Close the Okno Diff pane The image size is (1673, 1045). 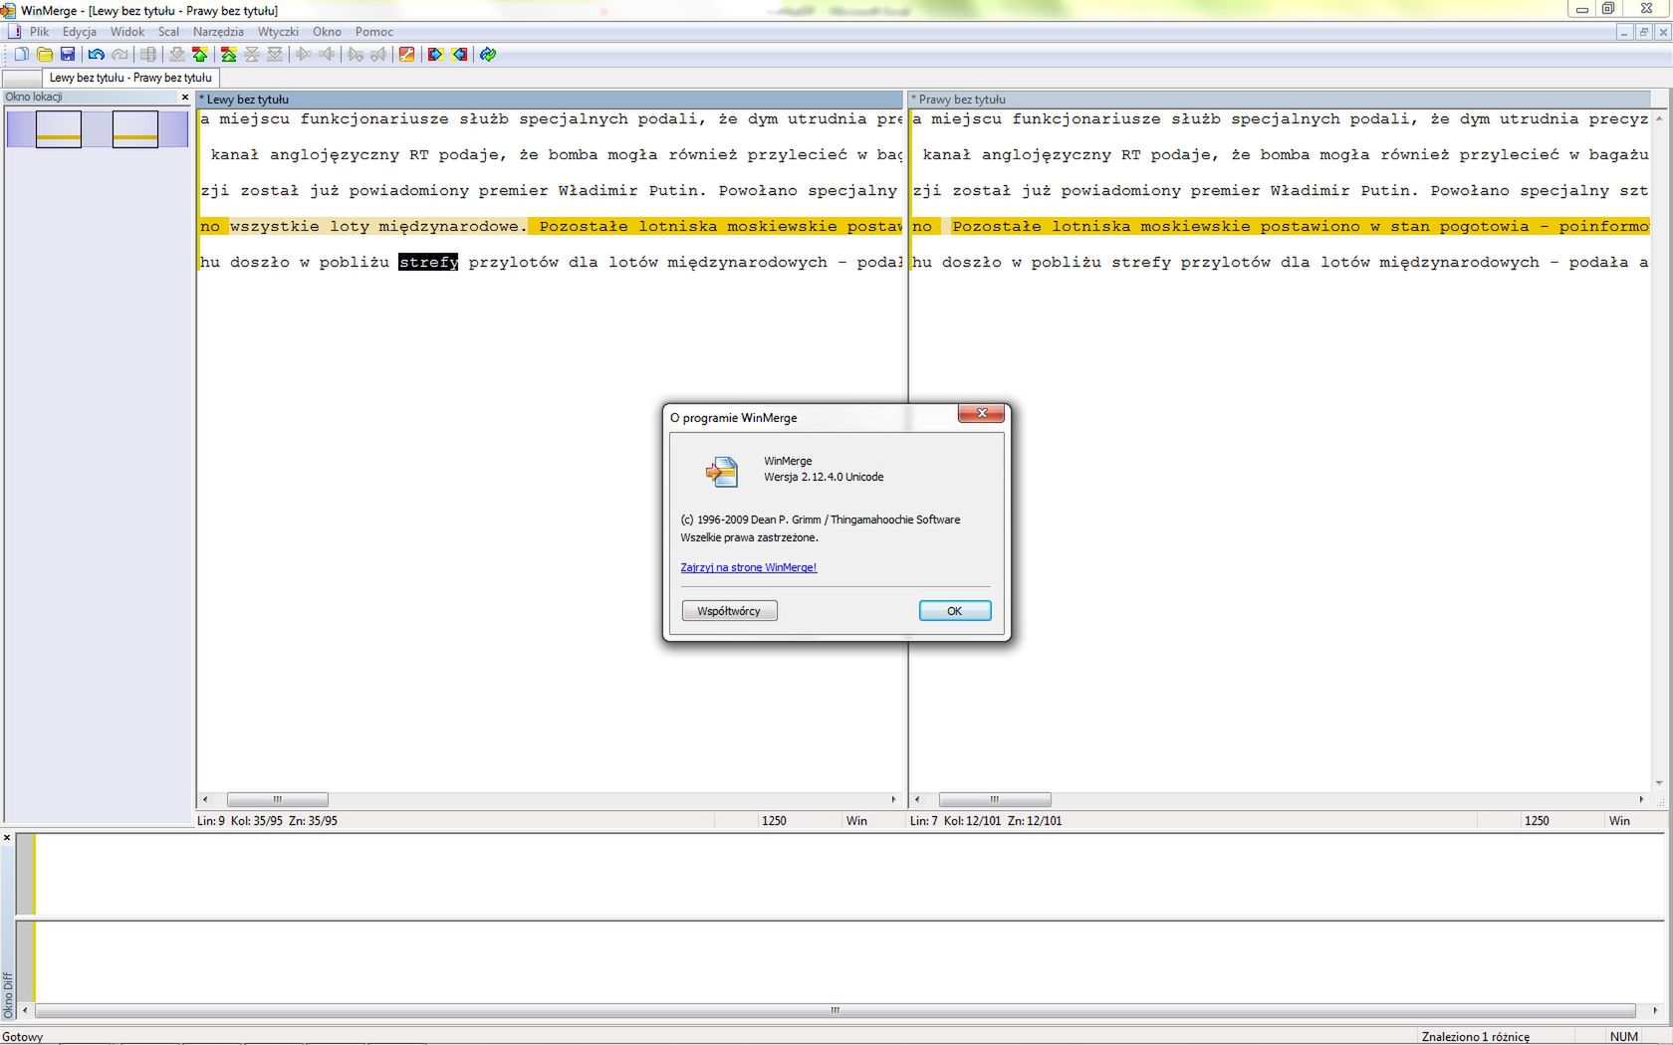[x=7, y=838]
